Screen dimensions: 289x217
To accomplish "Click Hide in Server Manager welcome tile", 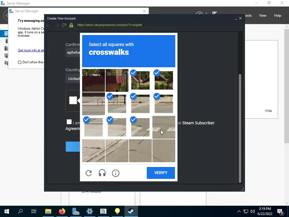I will [268, 111].
